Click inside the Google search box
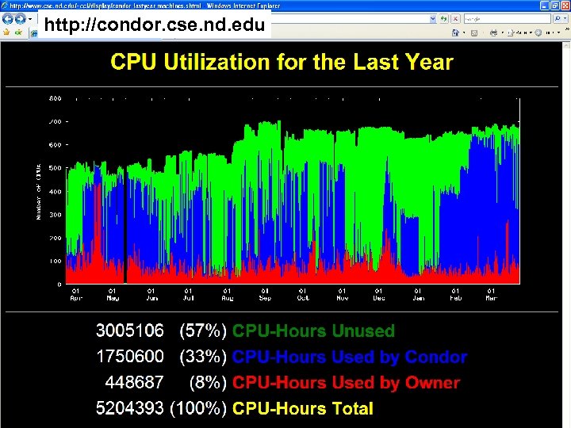The width and height of the screenshot is (571, 428). pos(507,18)
